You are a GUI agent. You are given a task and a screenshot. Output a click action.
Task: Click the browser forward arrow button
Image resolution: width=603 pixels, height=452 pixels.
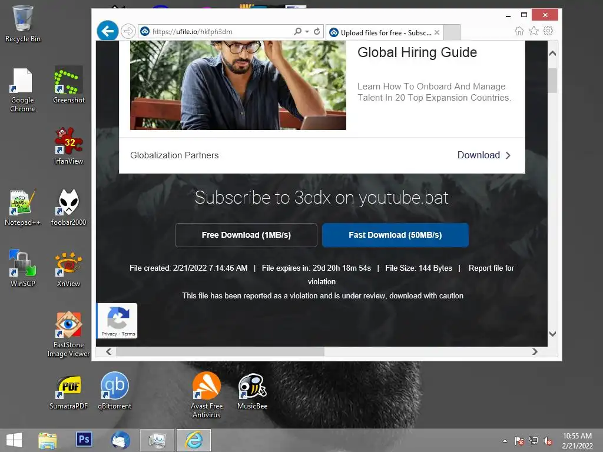(128, 31)
